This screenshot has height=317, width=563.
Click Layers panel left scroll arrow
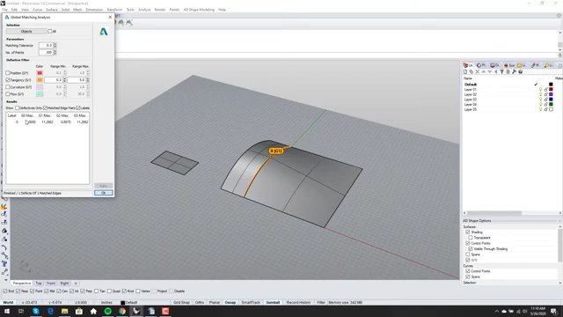pyautogui.click(x=464, y=213)
